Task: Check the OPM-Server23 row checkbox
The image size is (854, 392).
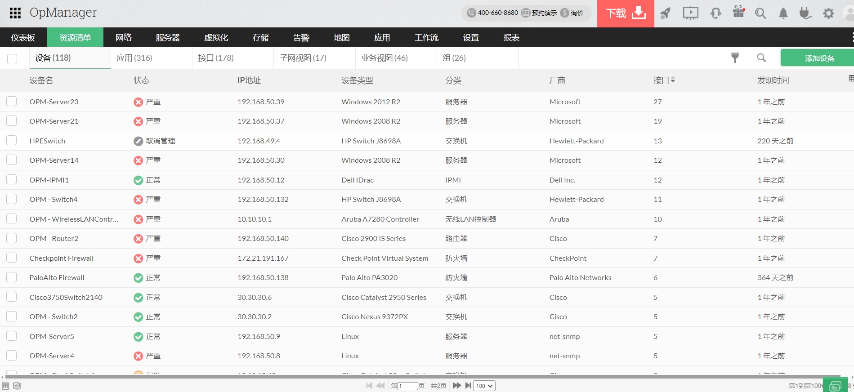Action: point(12,101)
